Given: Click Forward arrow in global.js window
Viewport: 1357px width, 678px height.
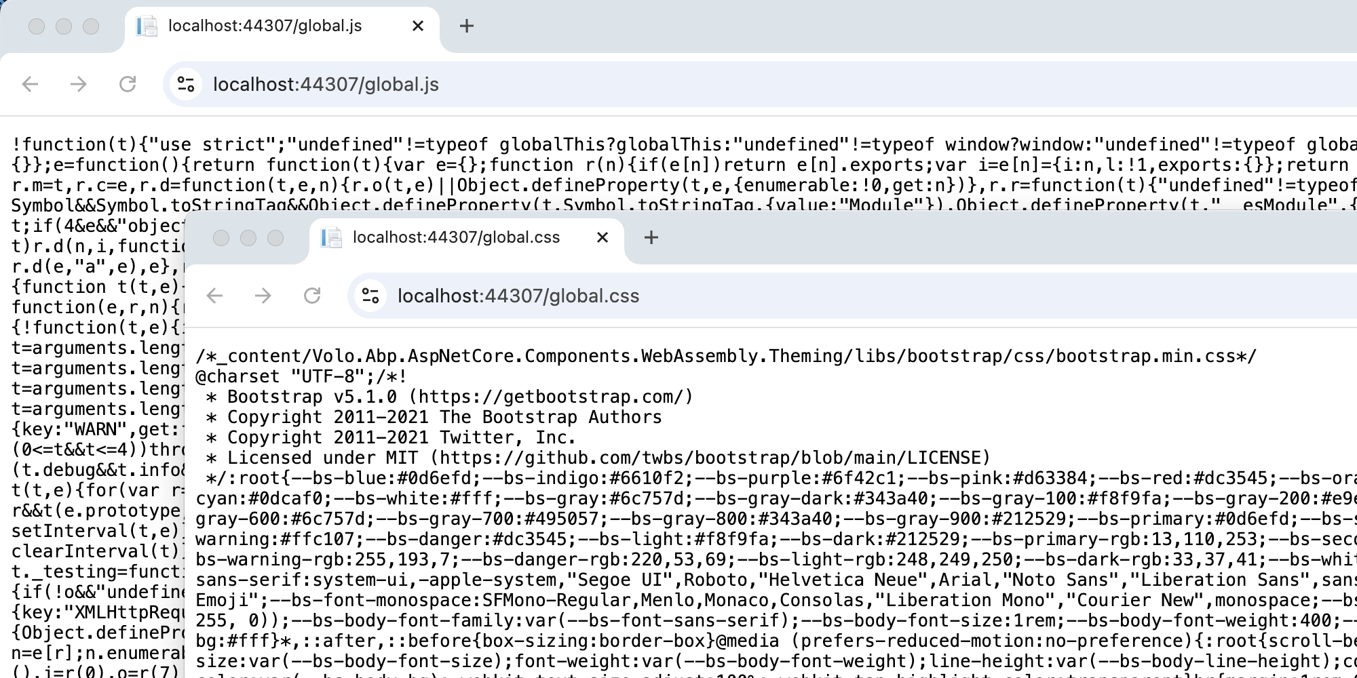Looking at the screenshot, I should tap(79, 84).
